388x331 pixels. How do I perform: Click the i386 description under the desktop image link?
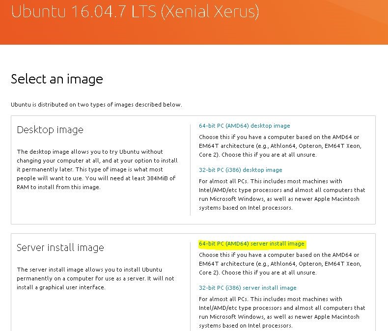pyautogui.click(x=281, y=194)
